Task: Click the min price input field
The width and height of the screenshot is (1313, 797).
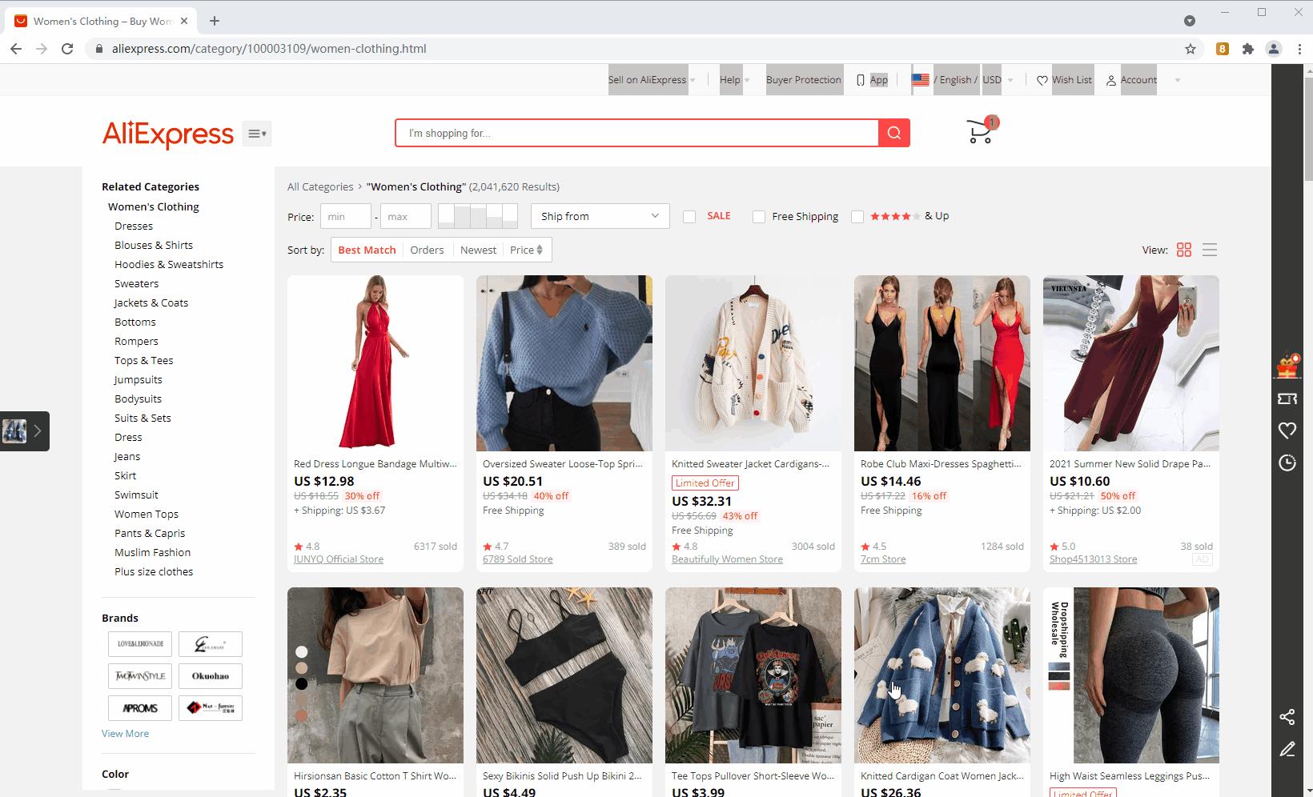Action: coord(346,216)
